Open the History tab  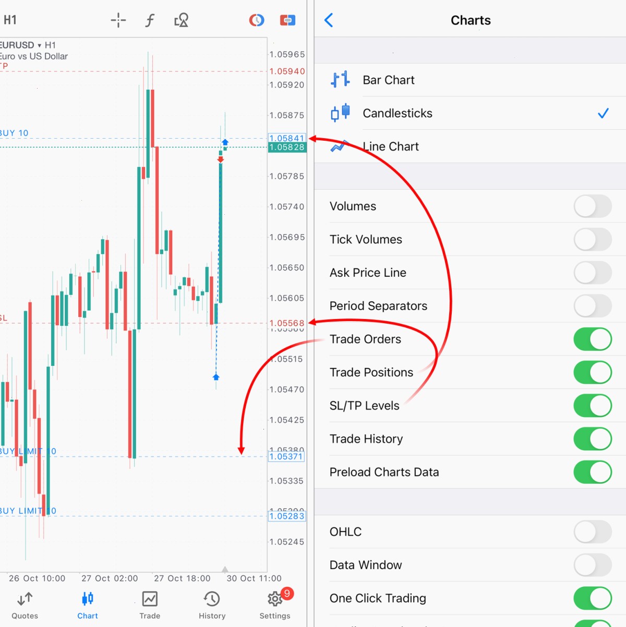pyautogui.click(x=212, y=606)
